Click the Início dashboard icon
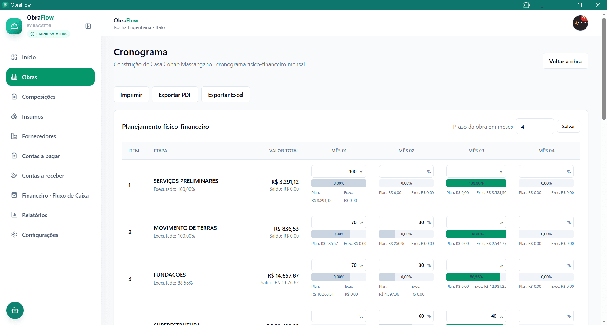This screenshot has width=607, height=325. [14, 57]
